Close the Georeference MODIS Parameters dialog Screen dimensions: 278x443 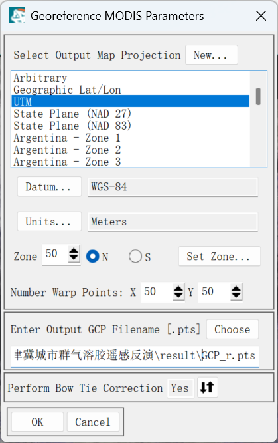point(261,16)
